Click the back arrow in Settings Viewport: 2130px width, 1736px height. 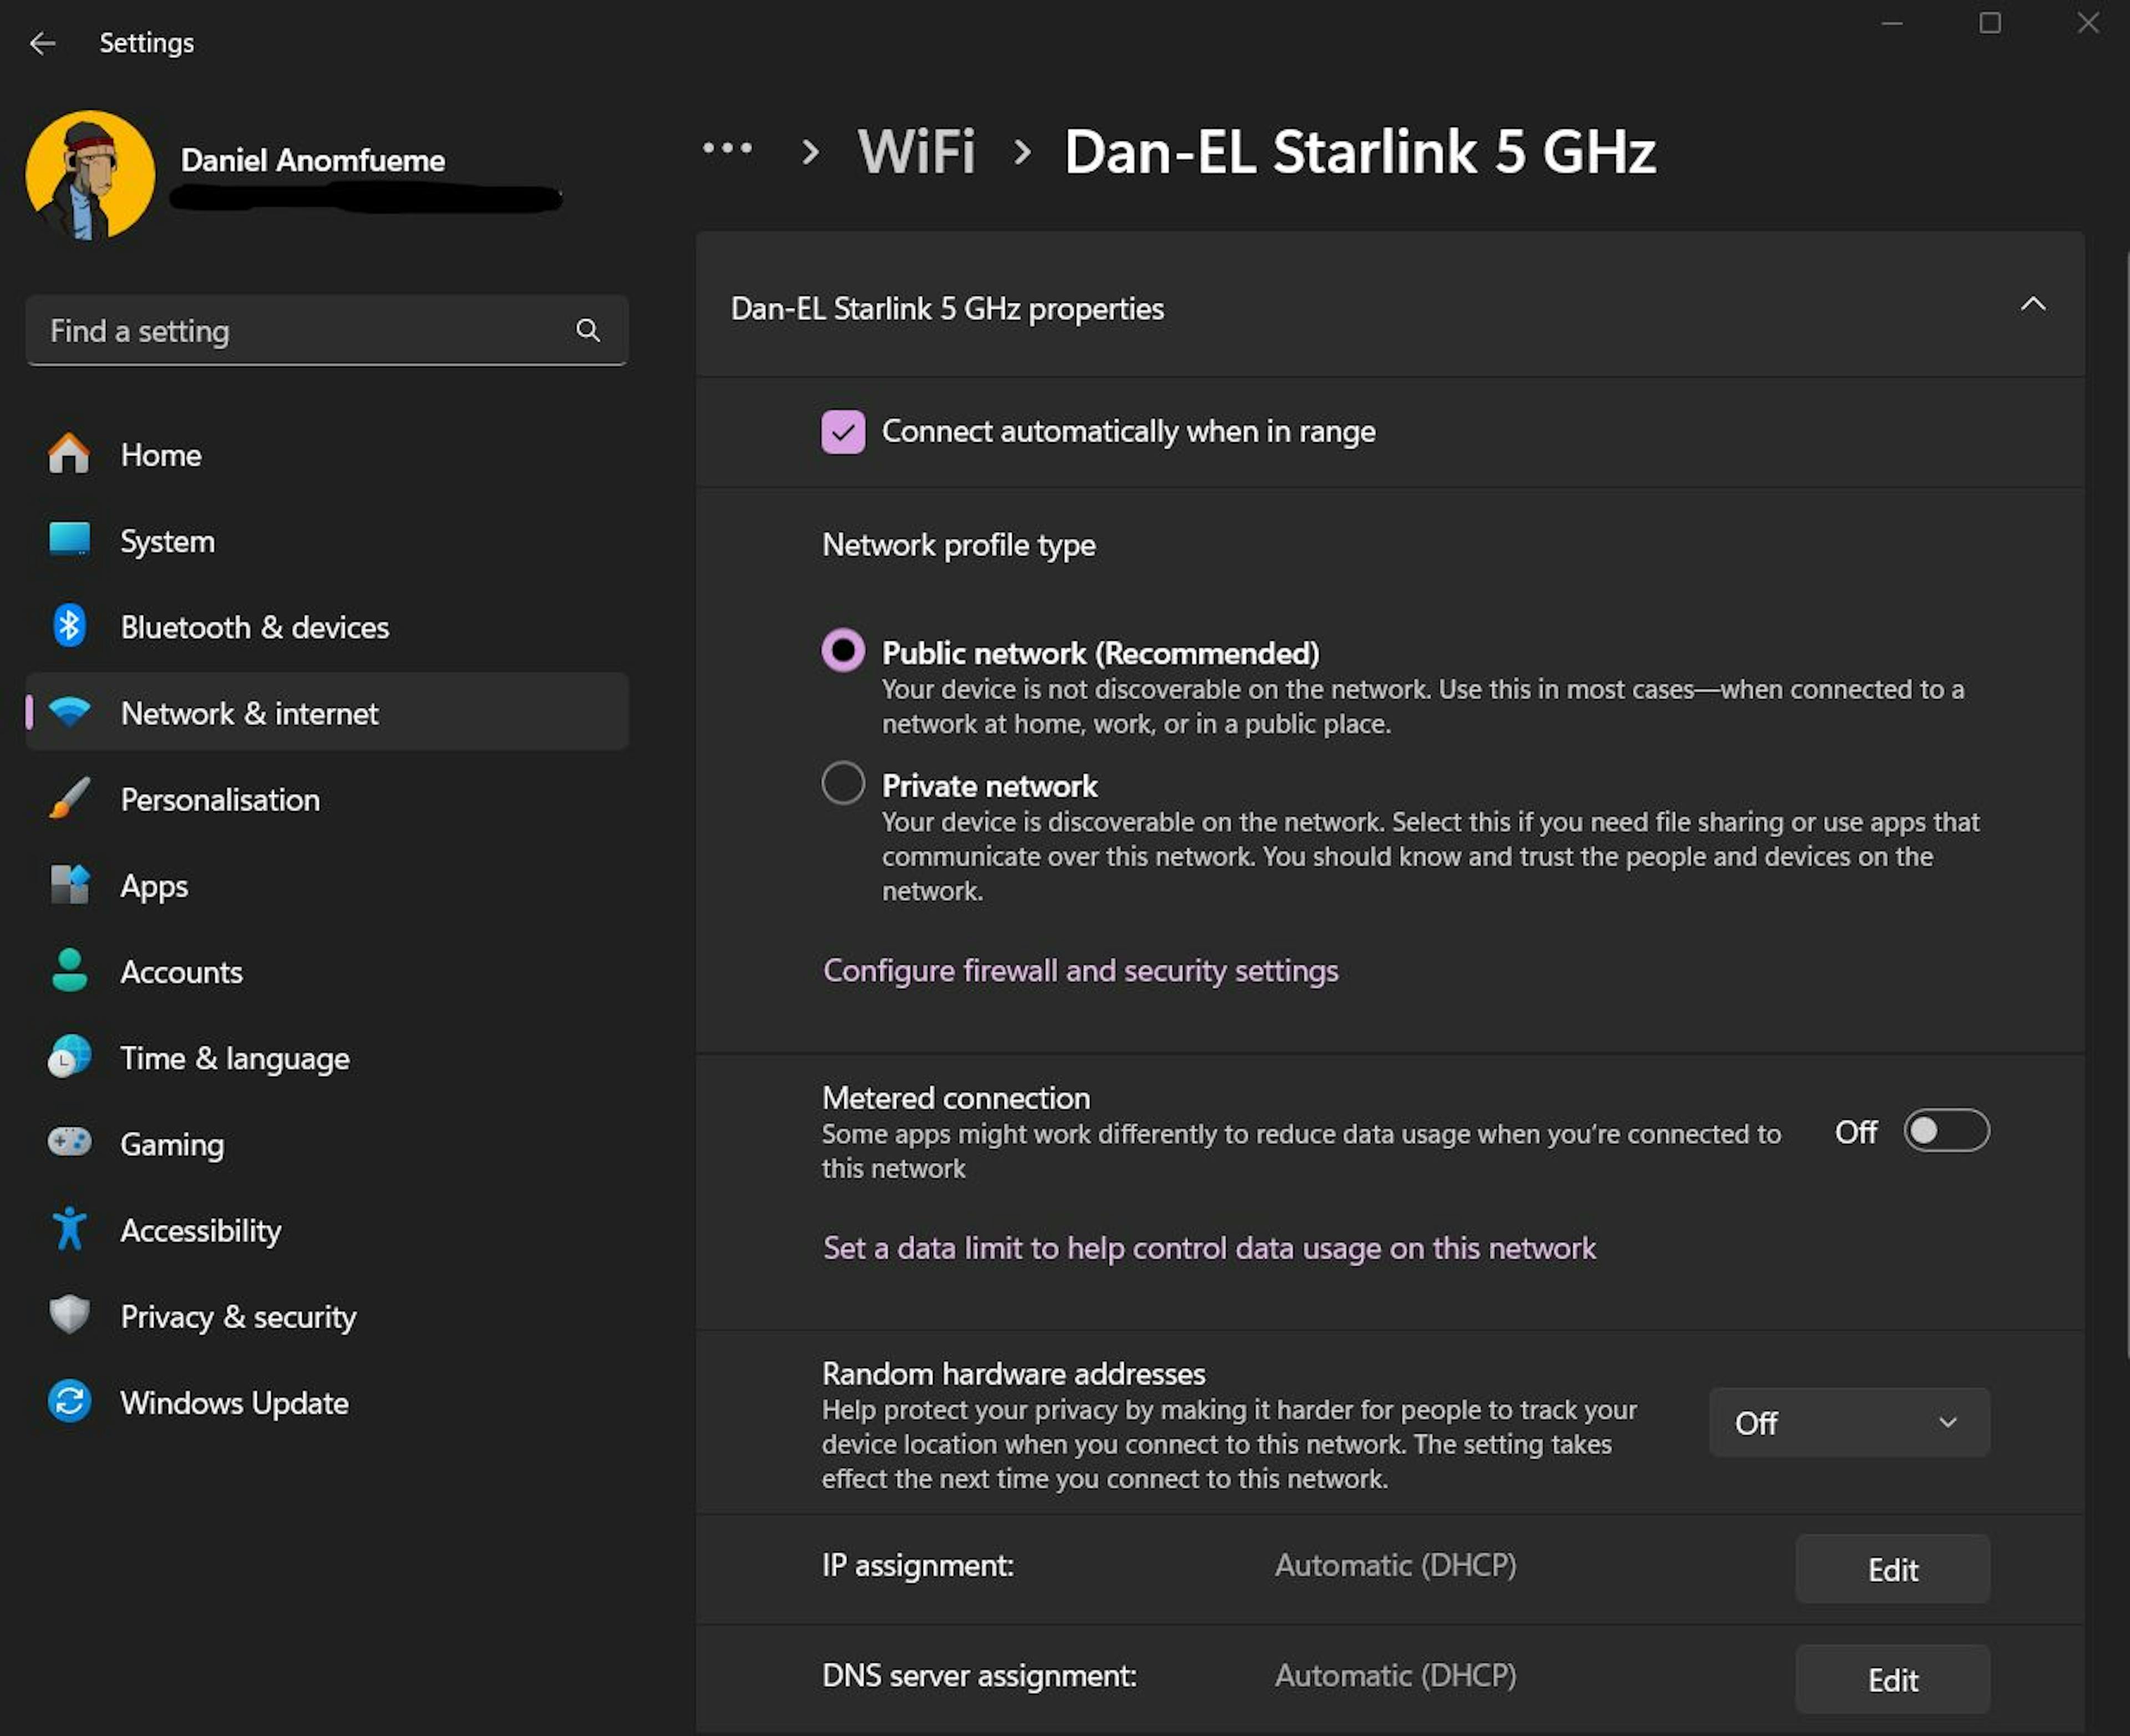click(42, 43)
